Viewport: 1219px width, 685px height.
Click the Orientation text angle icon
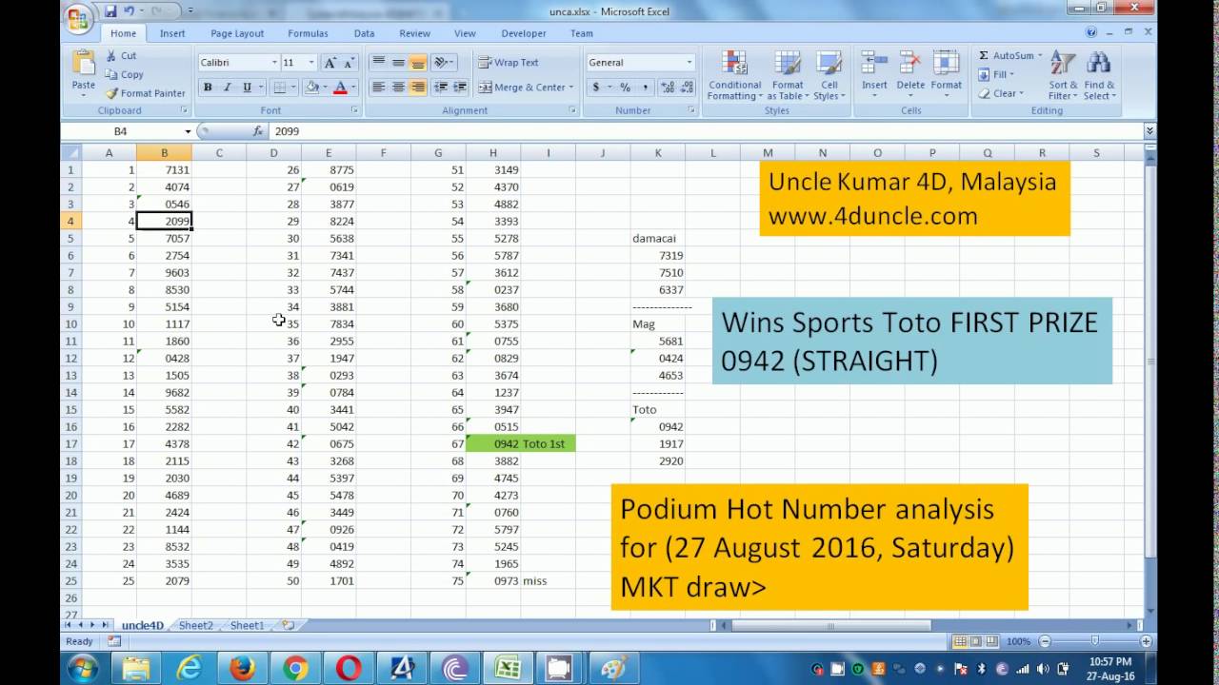(441, 63)
